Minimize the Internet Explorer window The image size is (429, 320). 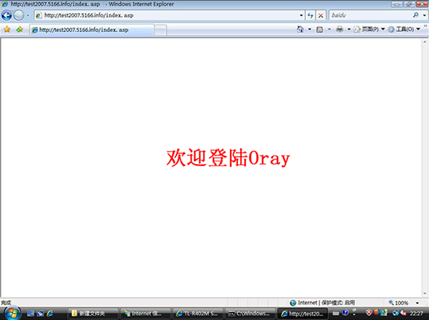tap(397, 4)
